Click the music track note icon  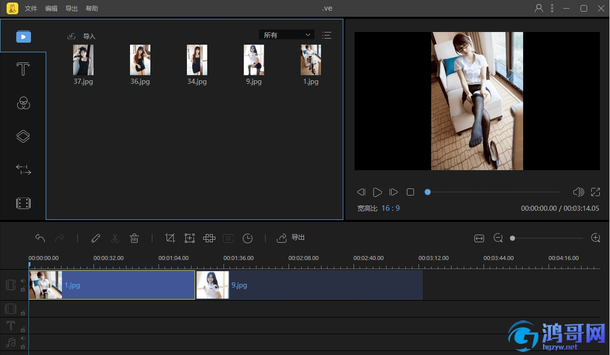pyautogui.click(x=11, y=342)
